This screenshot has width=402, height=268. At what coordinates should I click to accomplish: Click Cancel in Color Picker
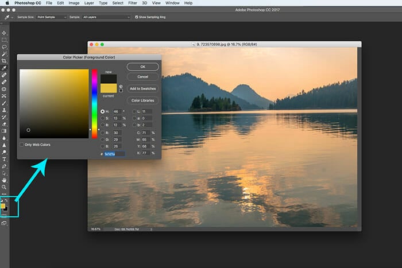[x=143, y=76]
